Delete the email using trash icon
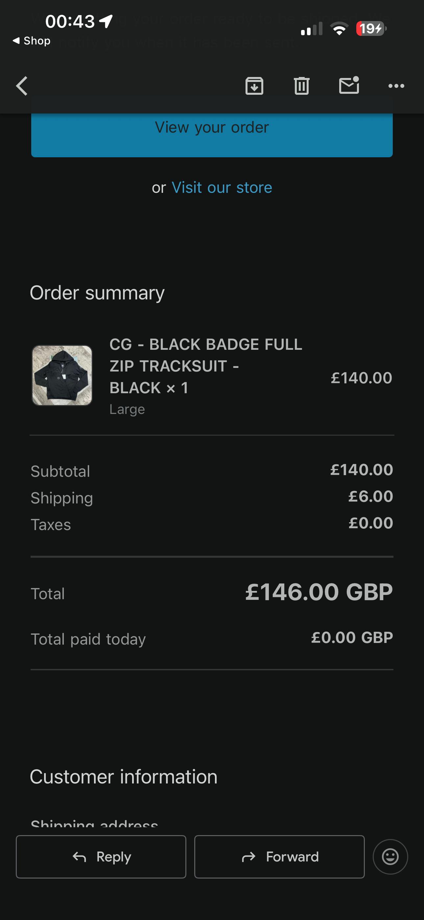This screenshot has height=920, width=424. pos(302,86)
